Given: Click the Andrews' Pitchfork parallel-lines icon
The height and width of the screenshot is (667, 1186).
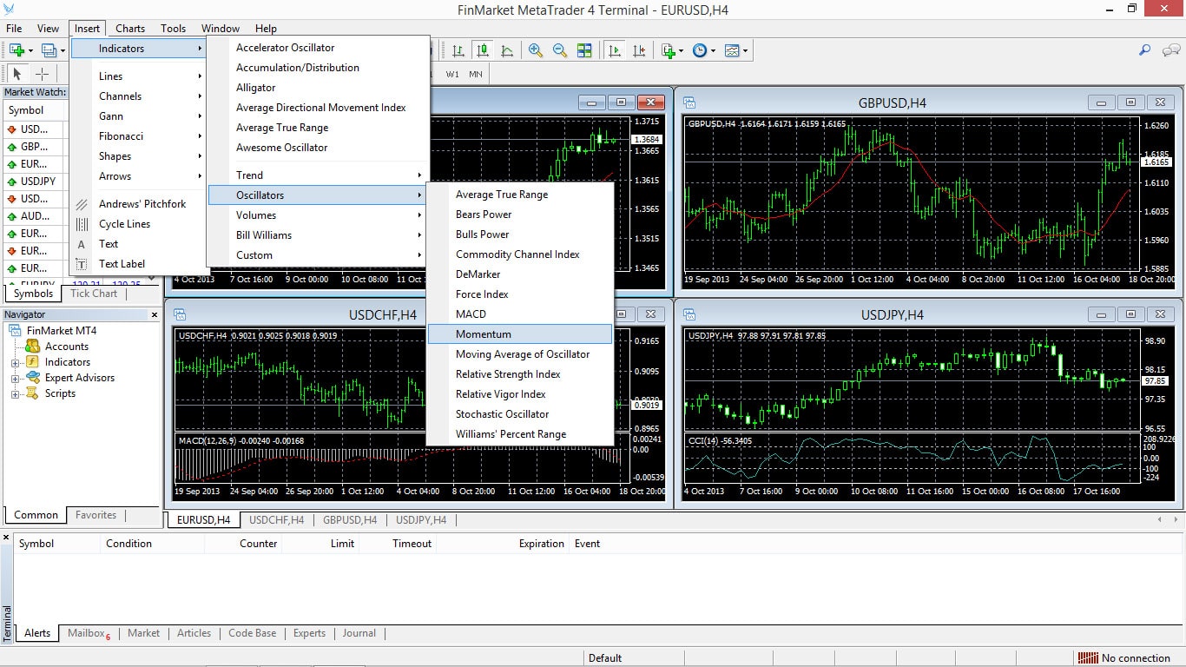Looking at the screenshot, I should 82,204.
